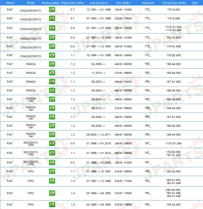Click engine code 160 A3.000
Viewport: 203px width, 209px height.
tap(173, 171)
